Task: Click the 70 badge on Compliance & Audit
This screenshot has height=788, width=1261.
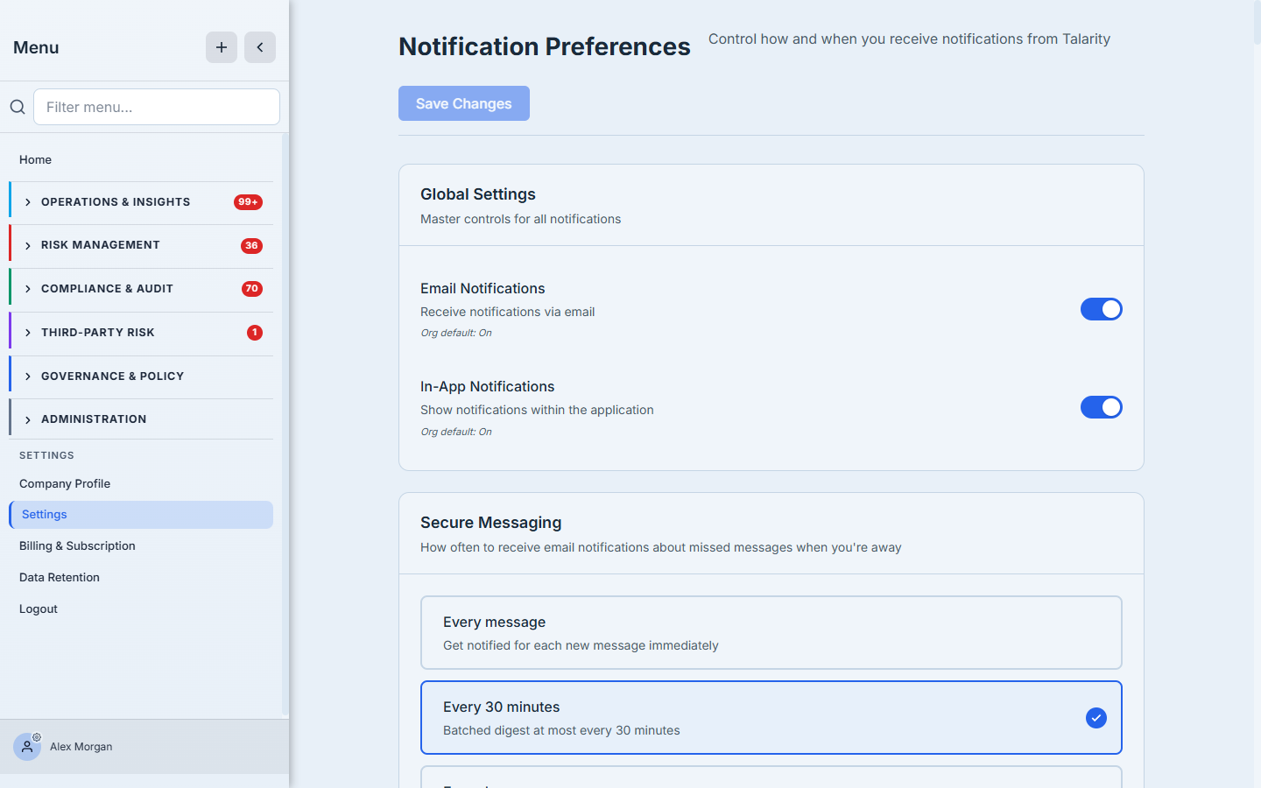Action: pos(252,289)
